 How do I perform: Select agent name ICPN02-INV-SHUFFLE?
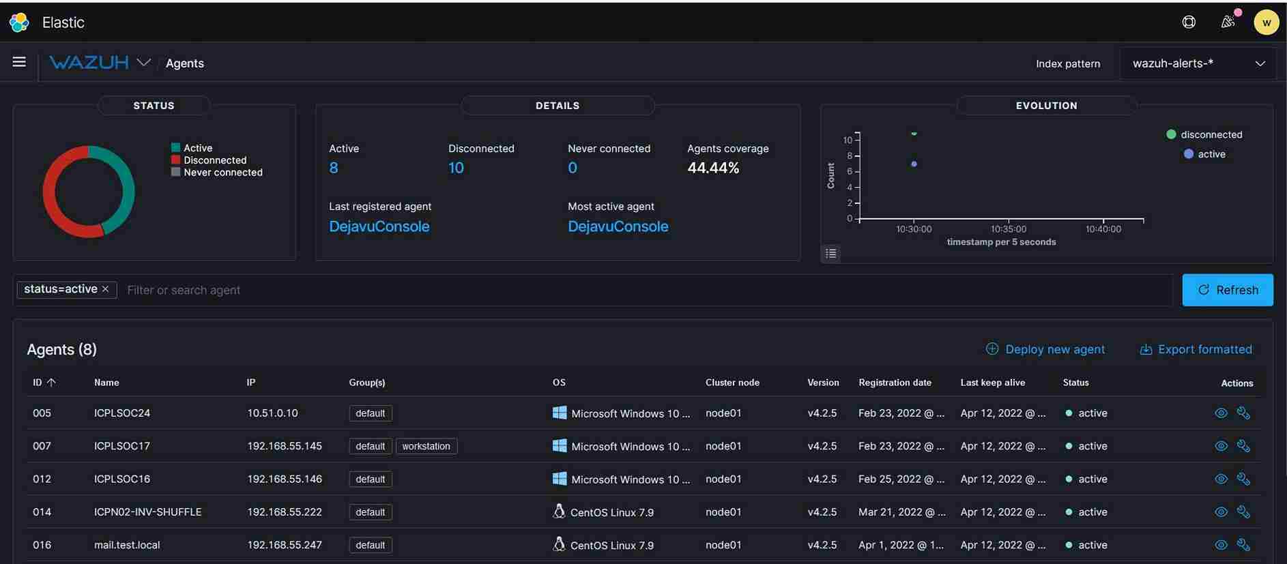point(148,511)
